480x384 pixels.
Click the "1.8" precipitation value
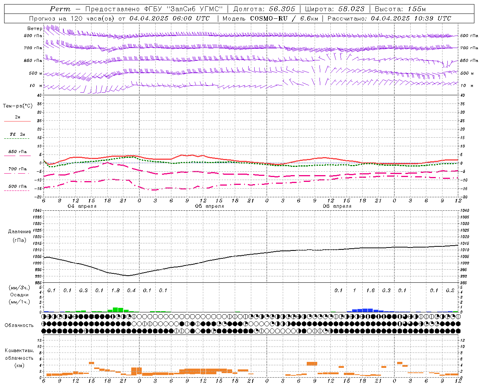[x=115, y=291]
